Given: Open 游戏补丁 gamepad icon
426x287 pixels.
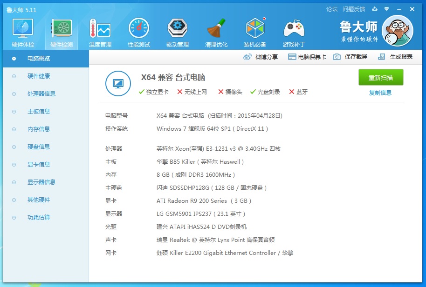Looking at the screenshot, I should pyautogui.click(x=294, y=28).
